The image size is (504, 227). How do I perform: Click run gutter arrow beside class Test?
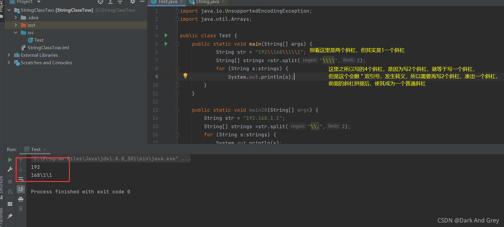pos(166,35)
